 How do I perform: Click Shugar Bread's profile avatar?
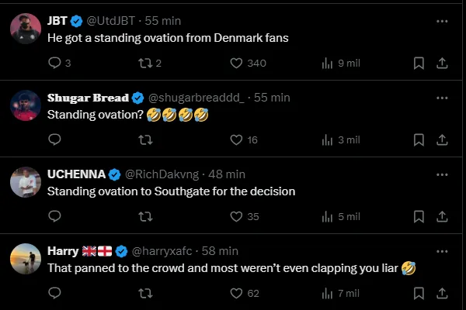coord(26,106)
